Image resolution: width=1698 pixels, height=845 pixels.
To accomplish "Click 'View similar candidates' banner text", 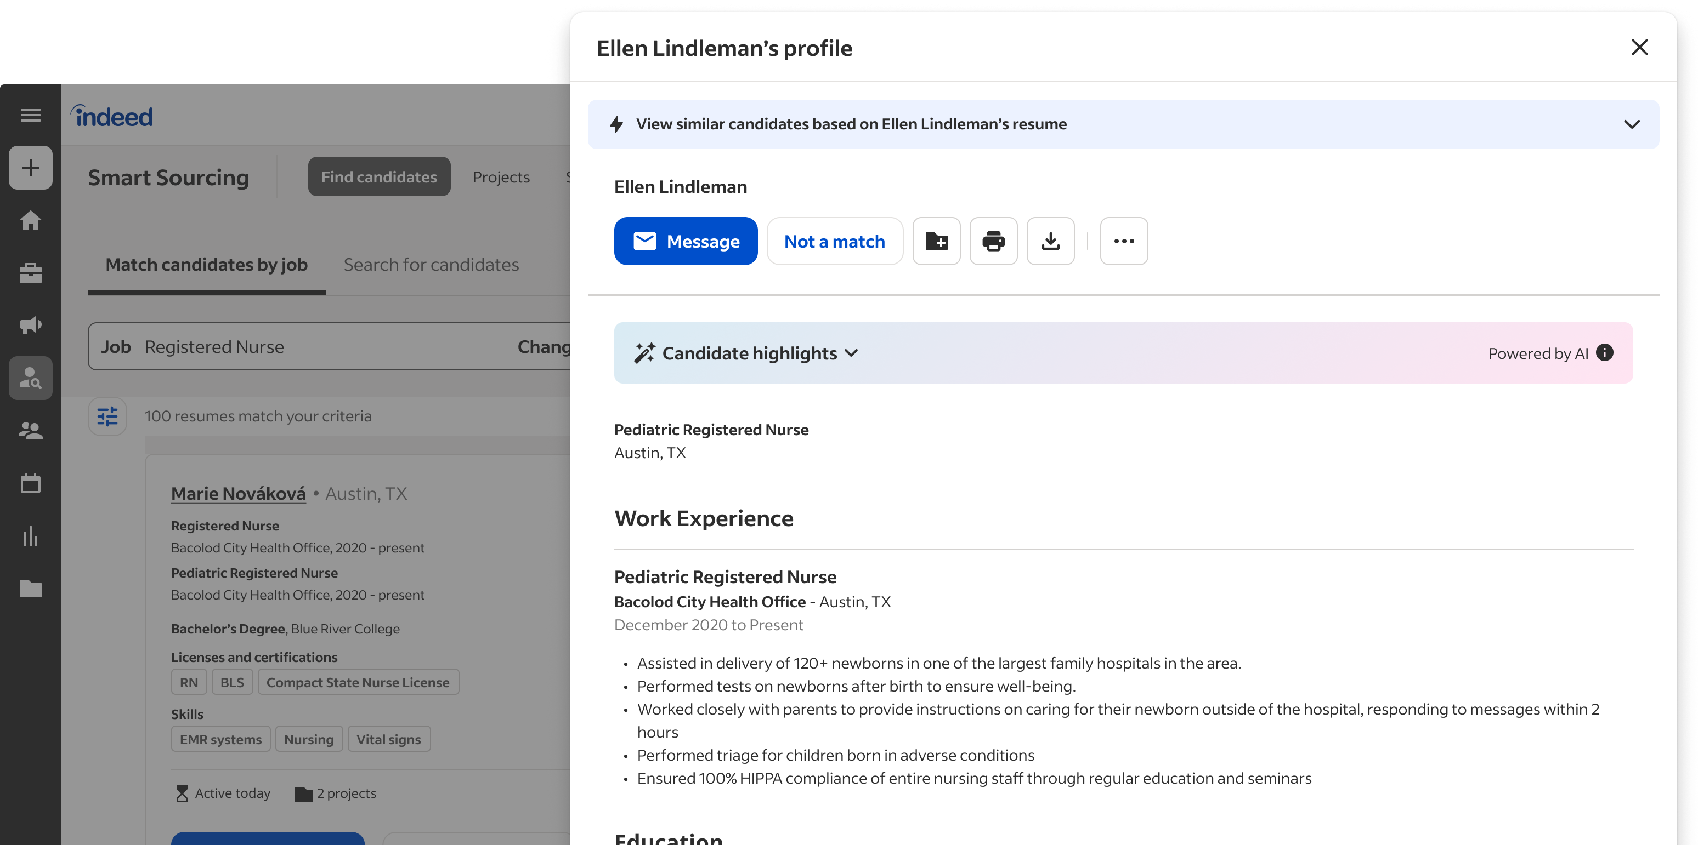I will [851, 124].
